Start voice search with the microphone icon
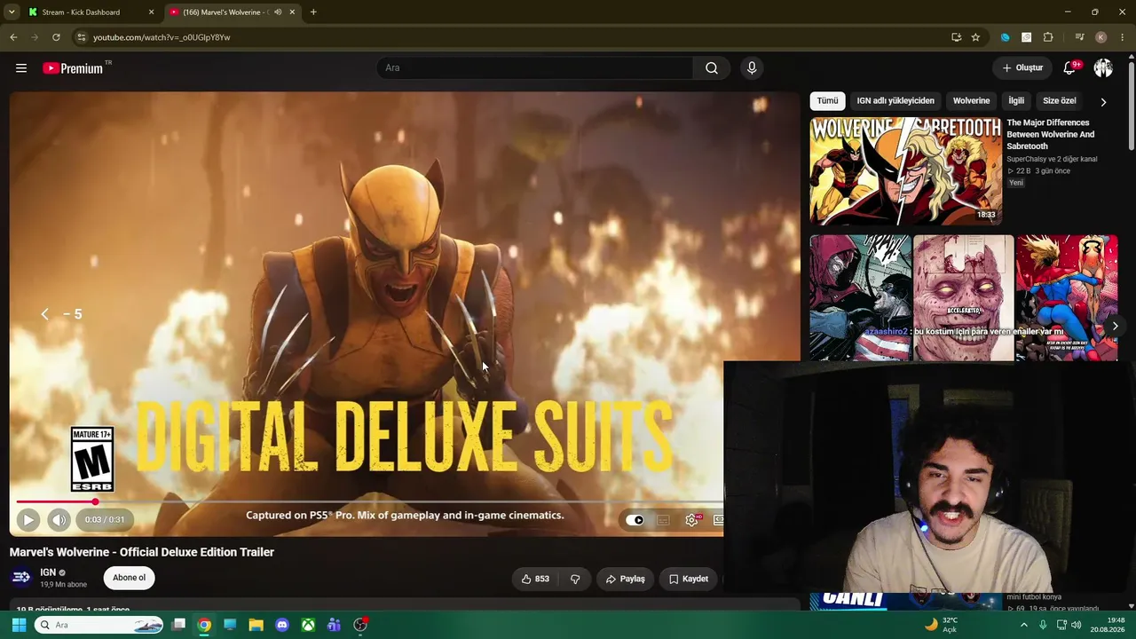1136x639 pixels. click(x=752, y=67)
